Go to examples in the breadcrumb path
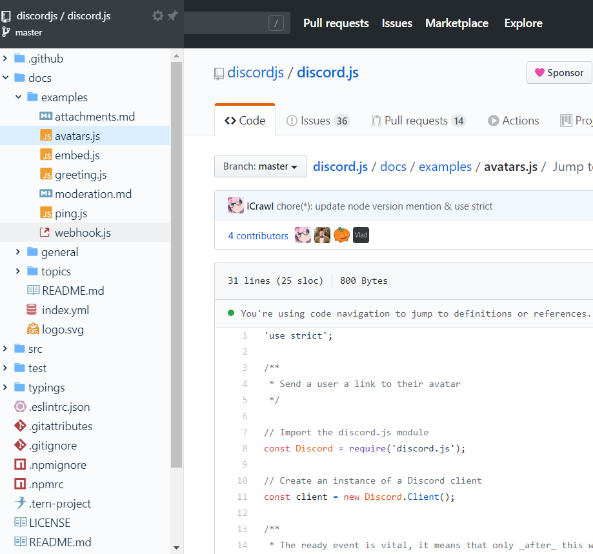This screenshot has width=593, height=554. click(x=445, y=166)
